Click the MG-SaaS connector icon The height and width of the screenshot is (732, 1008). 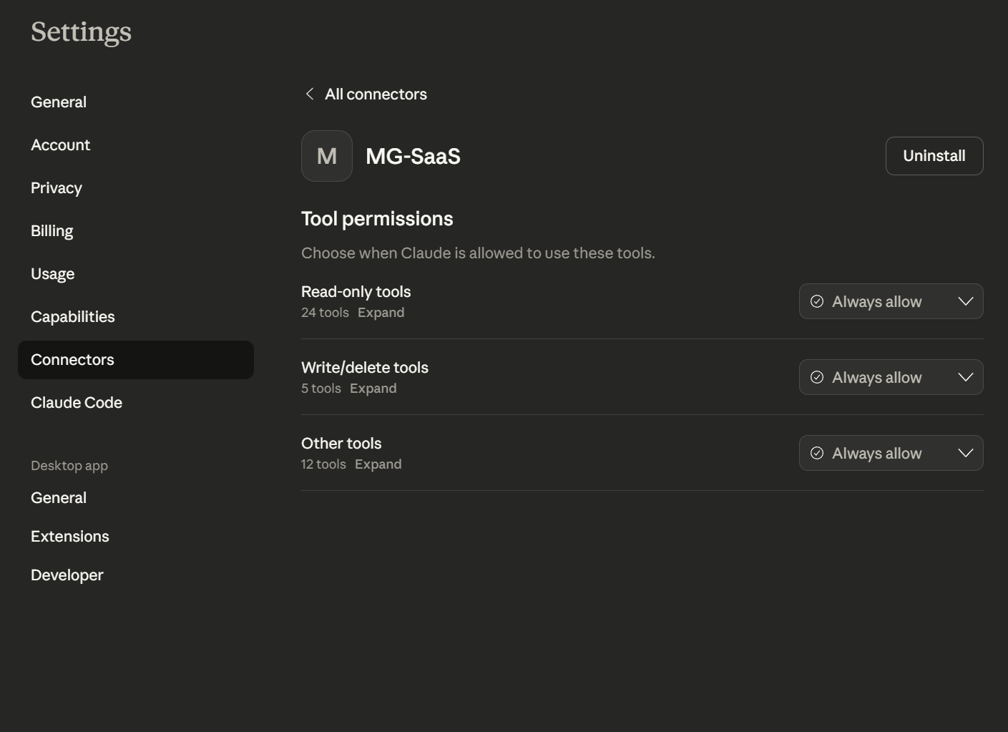[x=326, y=155]
